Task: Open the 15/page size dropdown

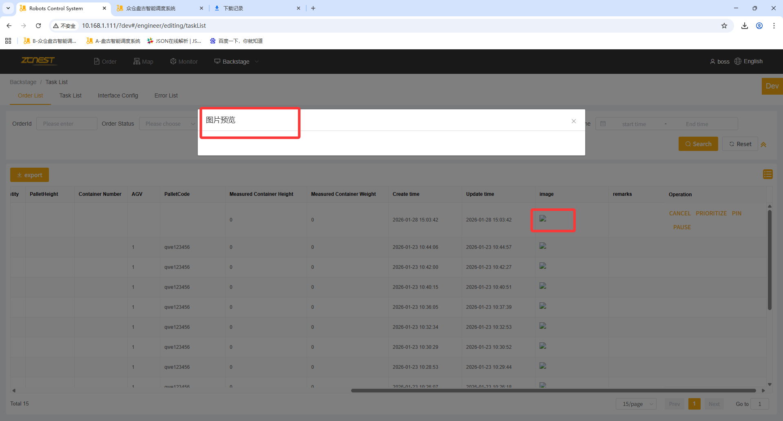Action: pyautogui.click(x=636, y=404)
